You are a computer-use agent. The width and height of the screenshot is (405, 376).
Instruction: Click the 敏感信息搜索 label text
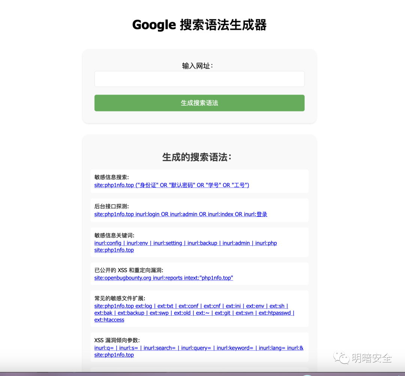coord(112,177)
